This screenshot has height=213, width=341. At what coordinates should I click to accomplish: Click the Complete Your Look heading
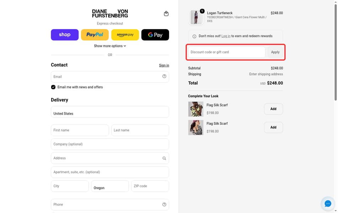[203, 96]
